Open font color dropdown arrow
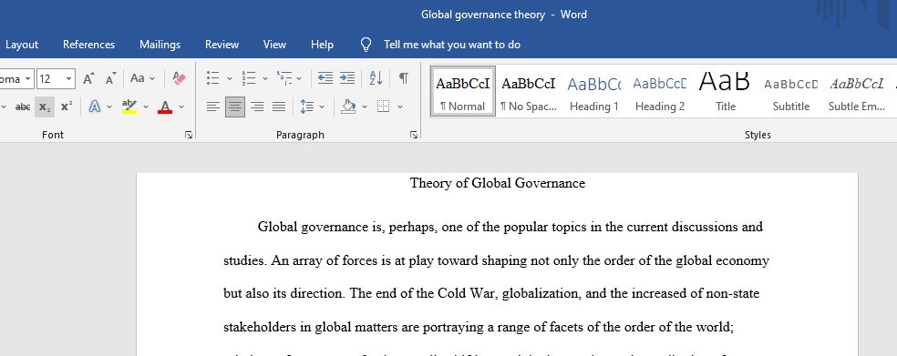Image resolution: width=897 pixels, height=356 pixels. click(x=181, y=107)
